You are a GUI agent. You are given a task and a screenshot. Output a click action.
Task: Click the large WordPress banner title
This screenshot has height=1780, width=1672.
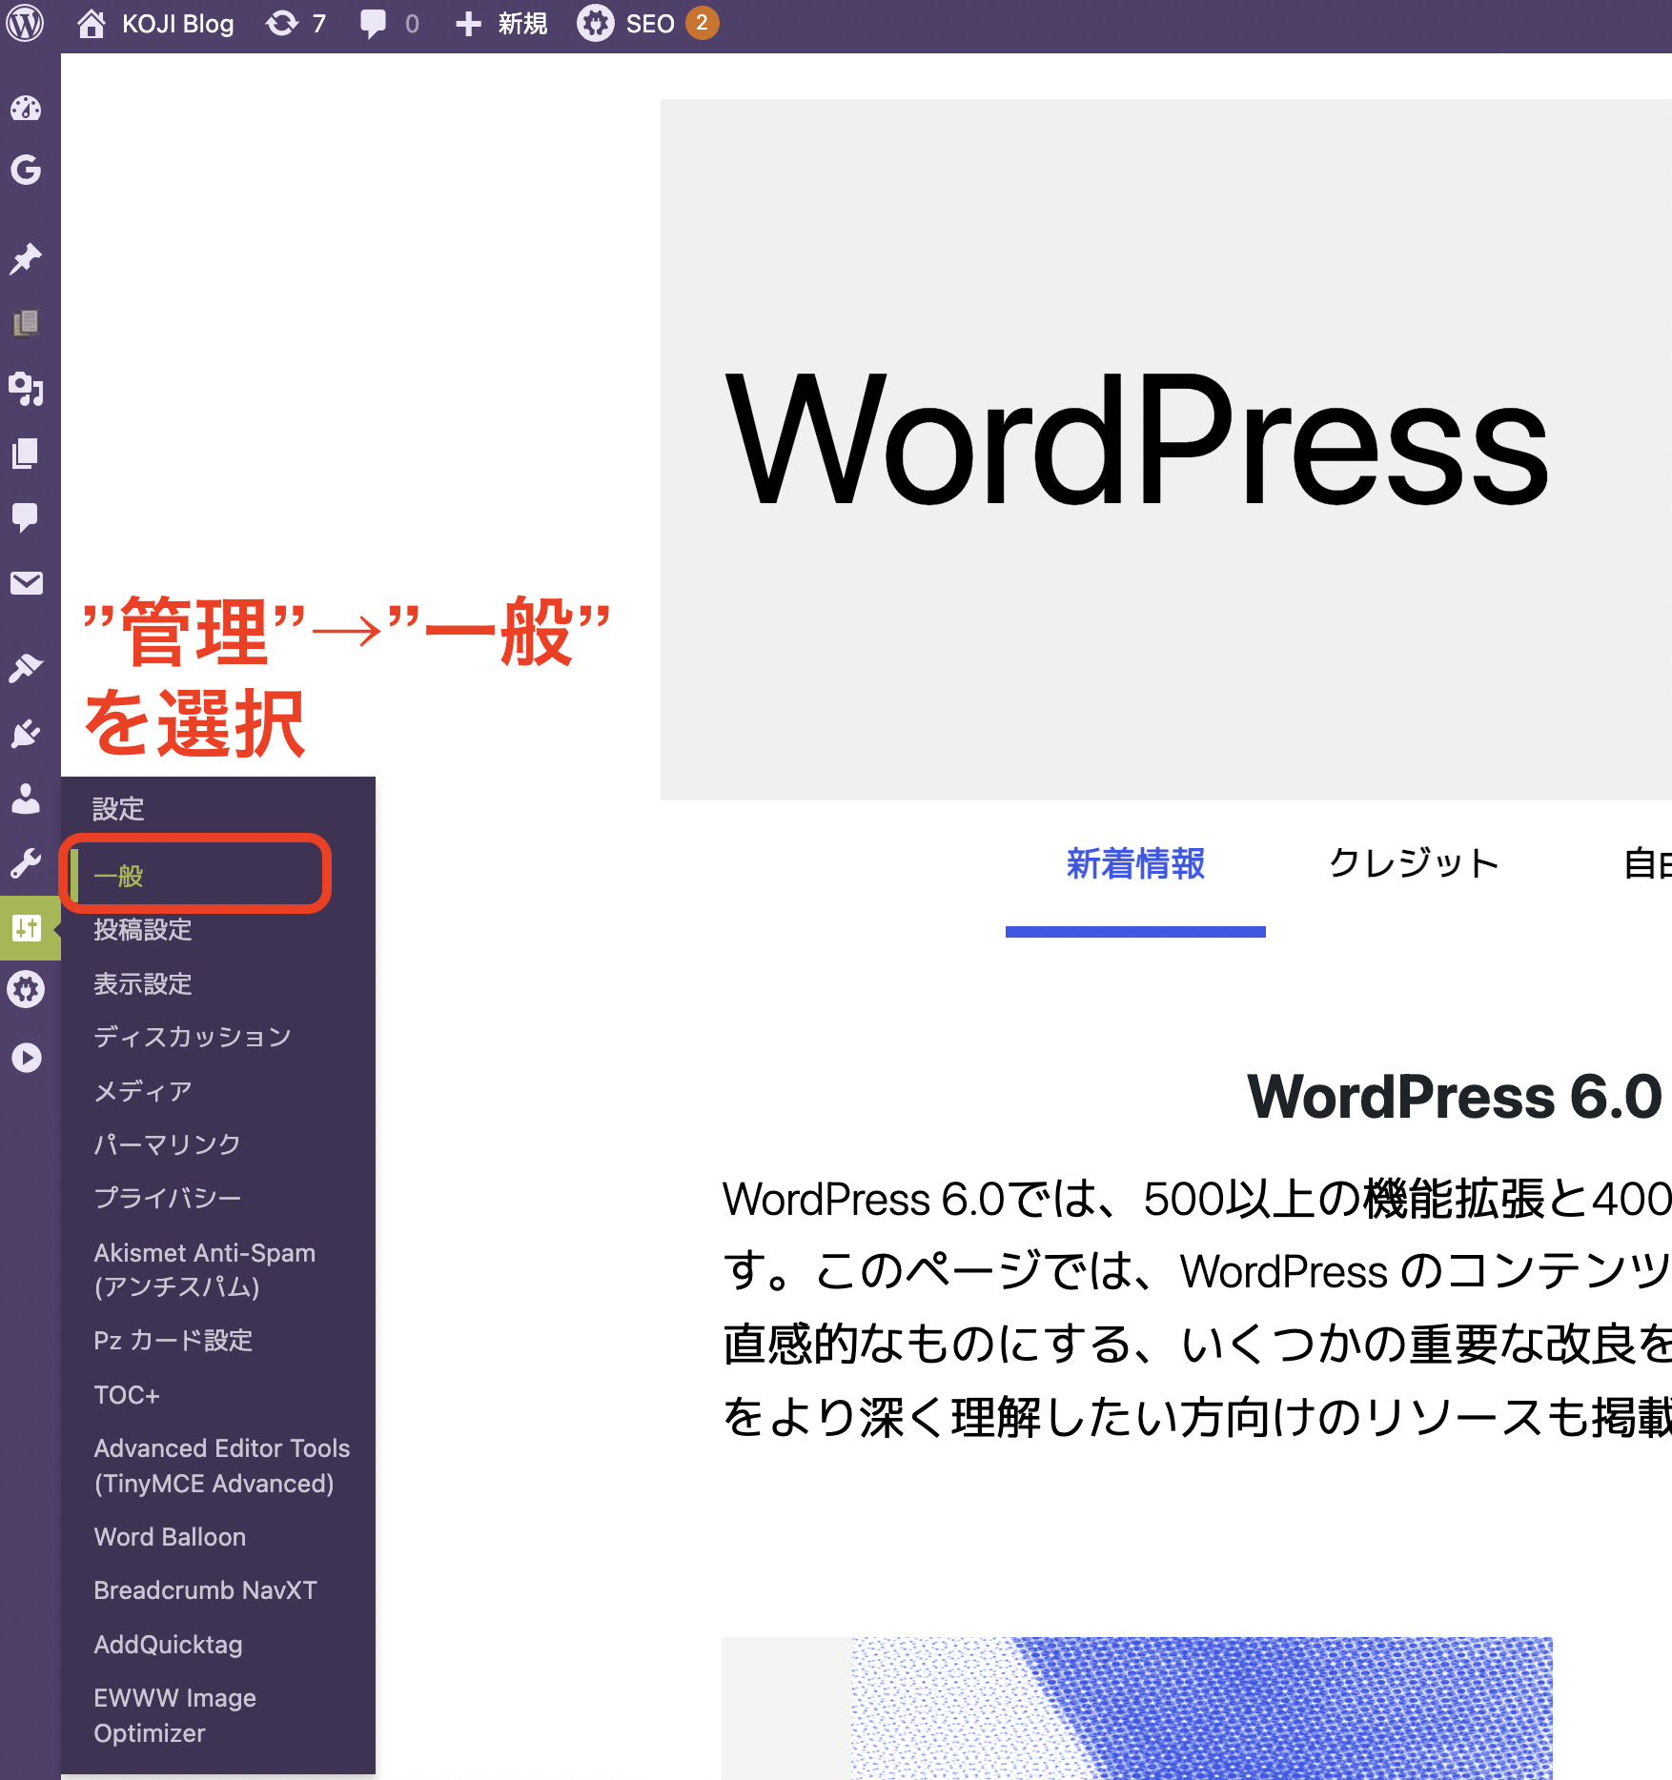pos(1136,441)
